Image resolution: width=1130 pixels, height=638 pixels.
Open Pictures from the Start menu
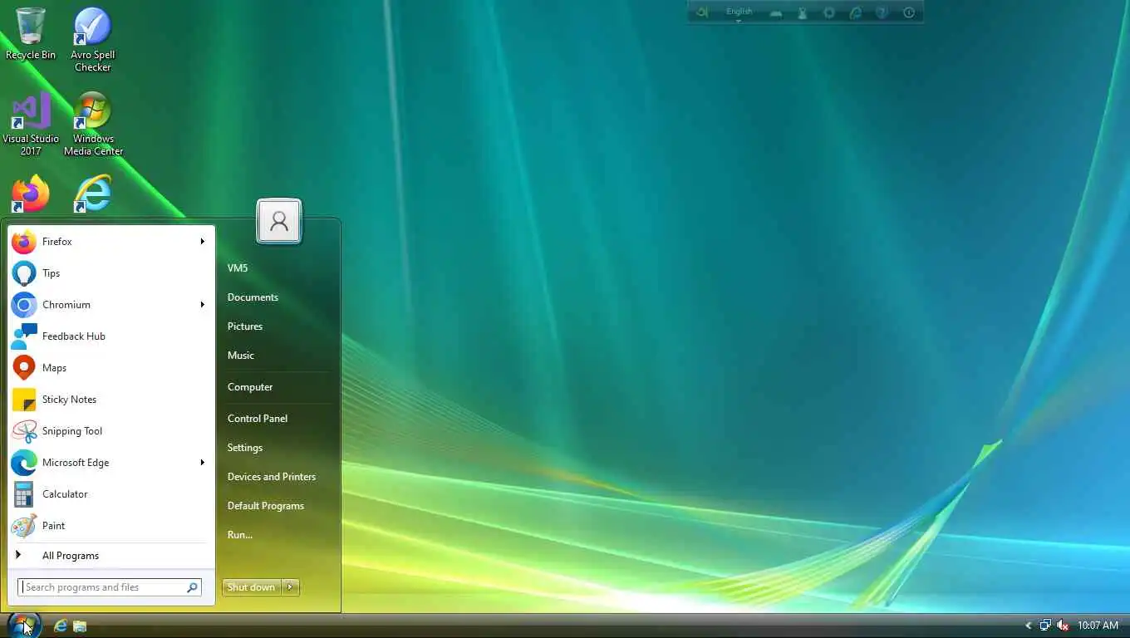click(245, 326)
